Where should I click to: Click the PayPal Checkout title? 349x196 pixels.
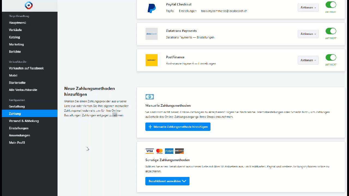(179, 4)
